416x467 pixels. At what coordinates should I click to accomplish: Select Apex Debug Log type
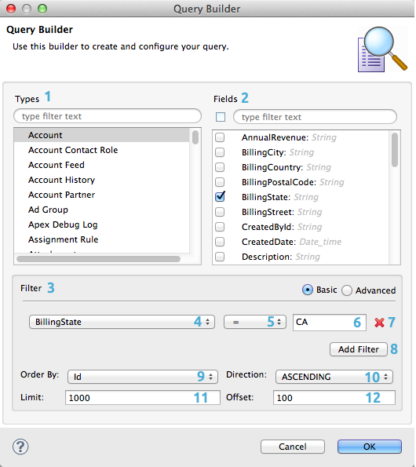pos(101,224)
